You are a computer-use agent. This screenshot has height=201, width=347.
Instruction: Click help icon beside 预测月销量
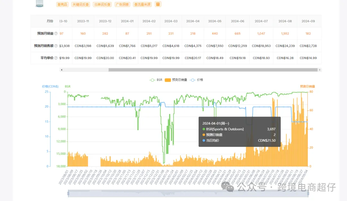click(56, 33)
